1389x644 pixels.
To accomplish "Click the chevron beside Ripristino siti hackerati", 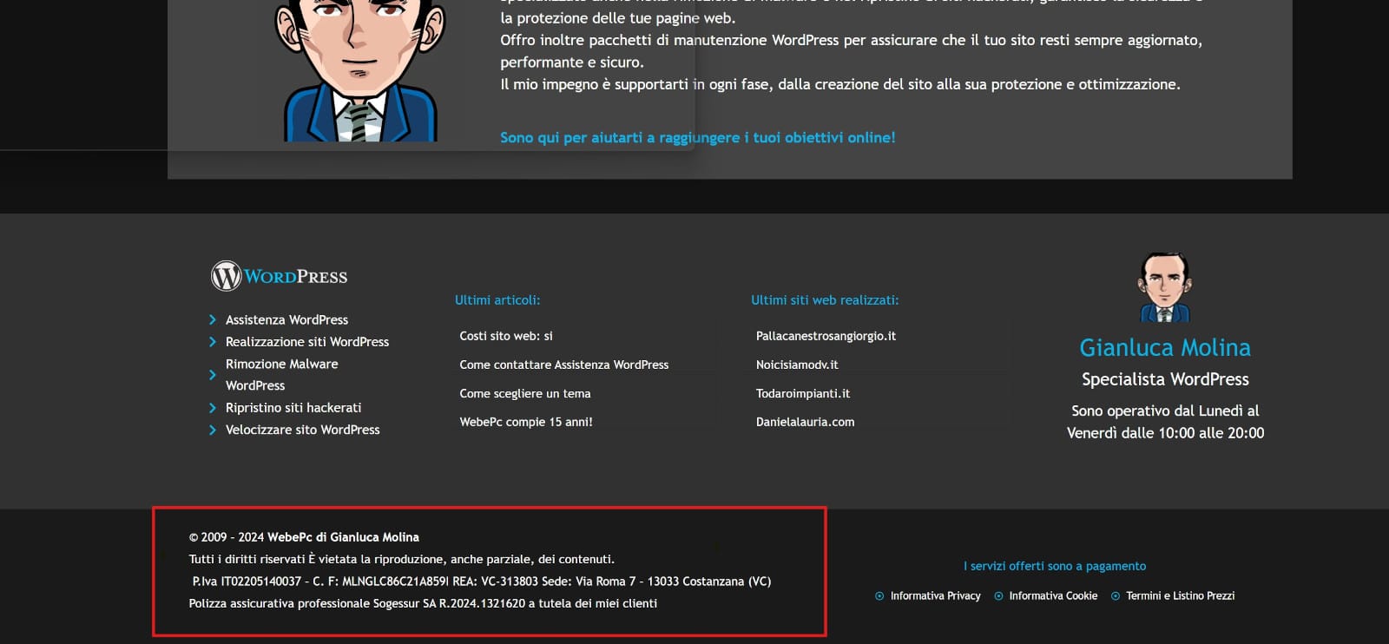I will coord(213,408).
